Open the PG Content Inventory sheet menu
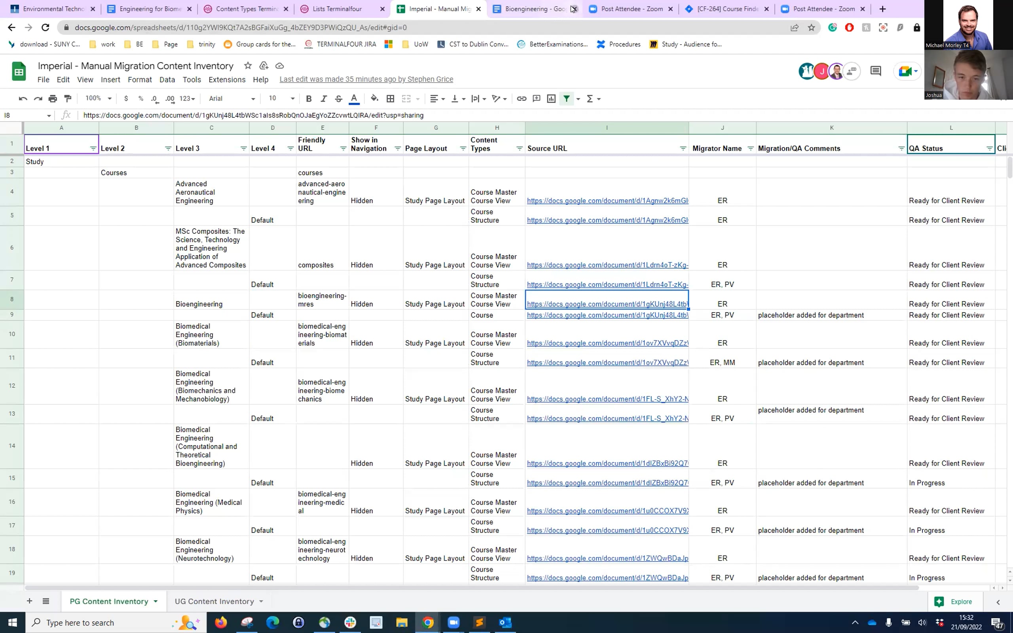Screen dimensions: 1013x633 point(155,601)
